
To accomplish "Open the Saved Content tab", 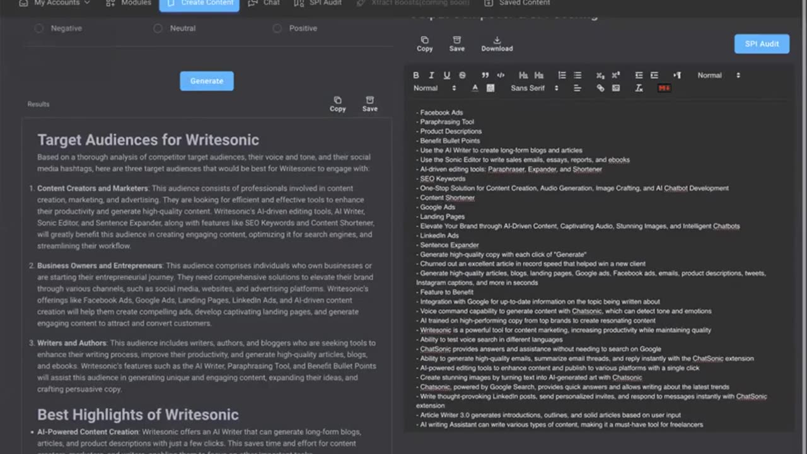I will (517, 3).
